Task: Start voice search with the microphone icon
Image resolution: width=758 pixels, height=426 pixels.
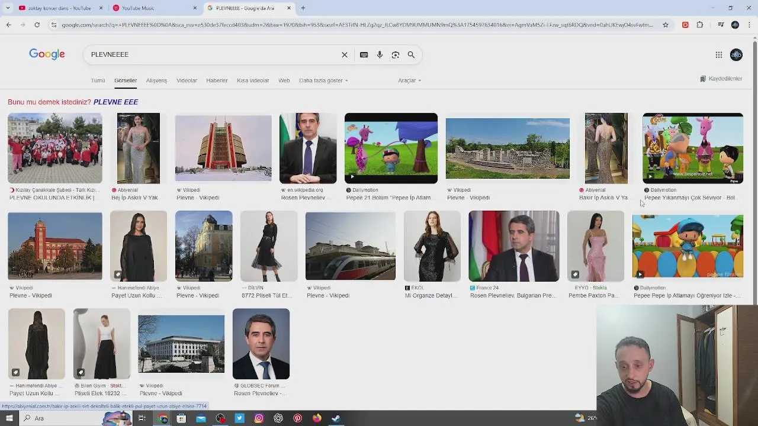Action: point(380,54)
